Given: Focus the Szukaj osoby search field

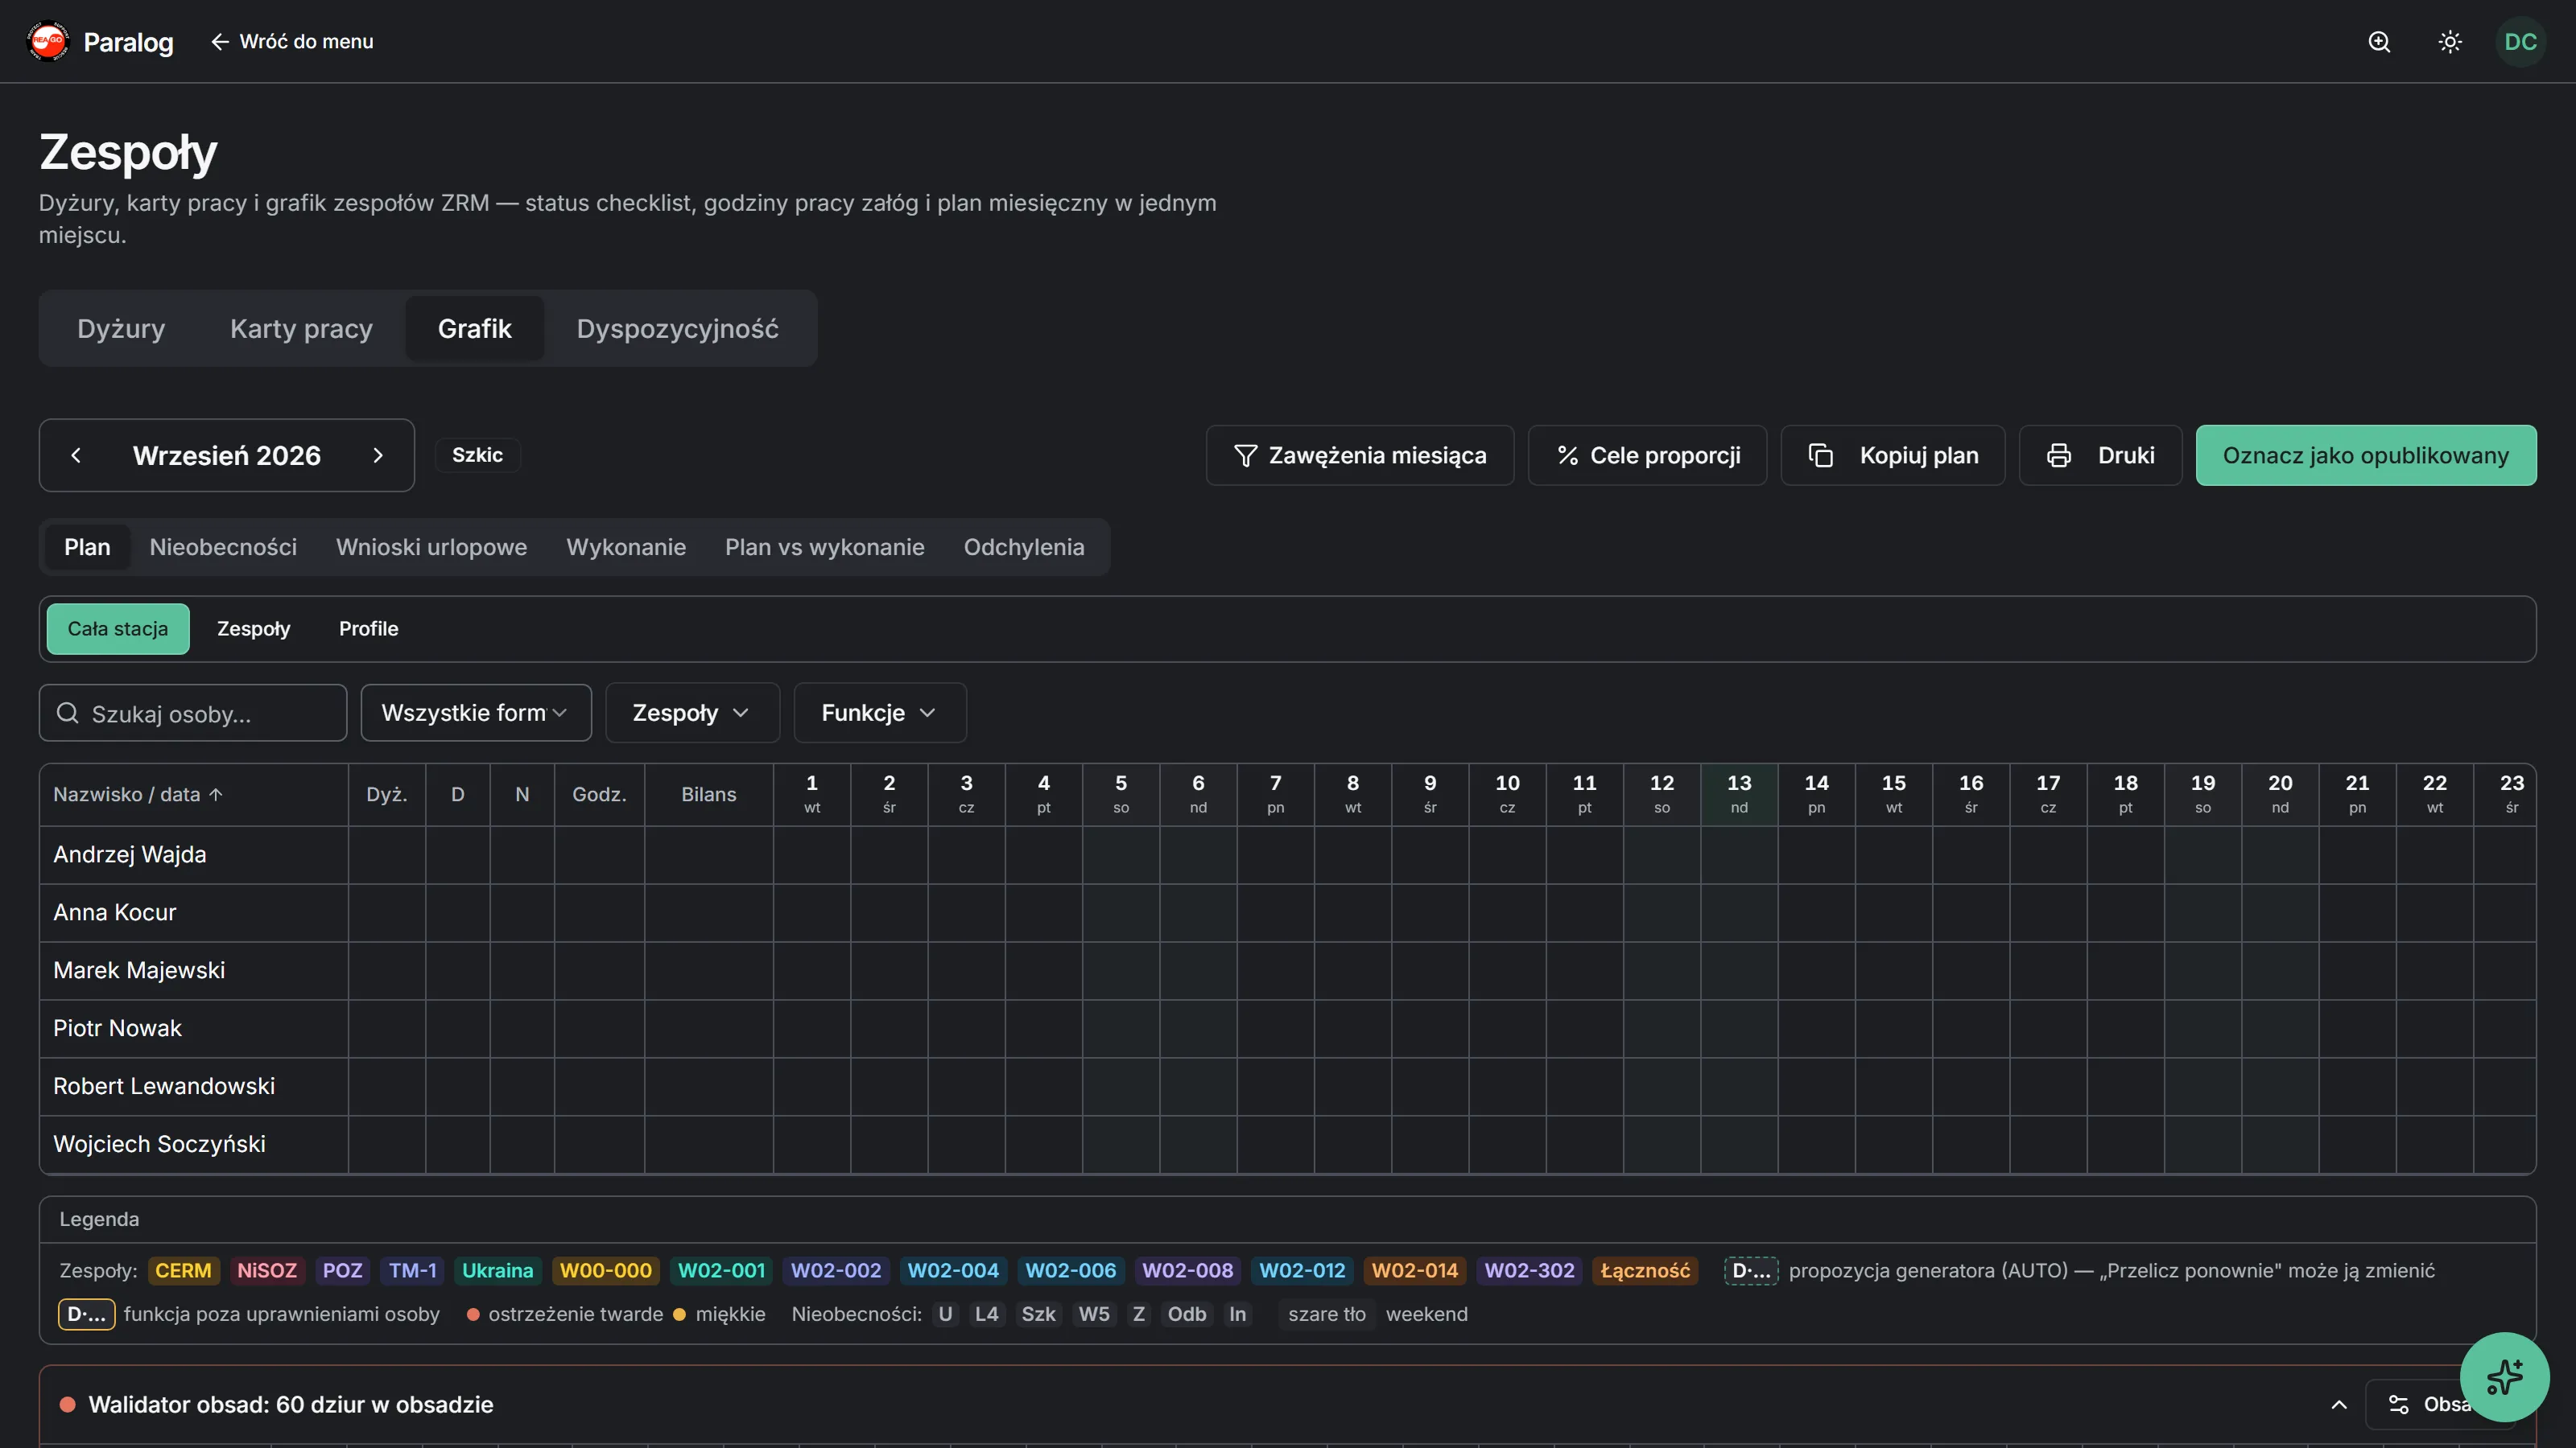Looking at the screenshot, I should (193, 714).
